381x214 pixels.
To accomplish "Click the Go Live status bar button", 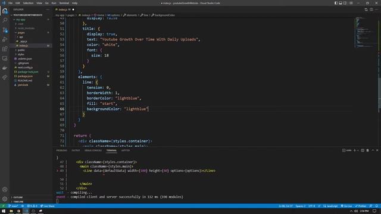I will click(x=346, y=206).
